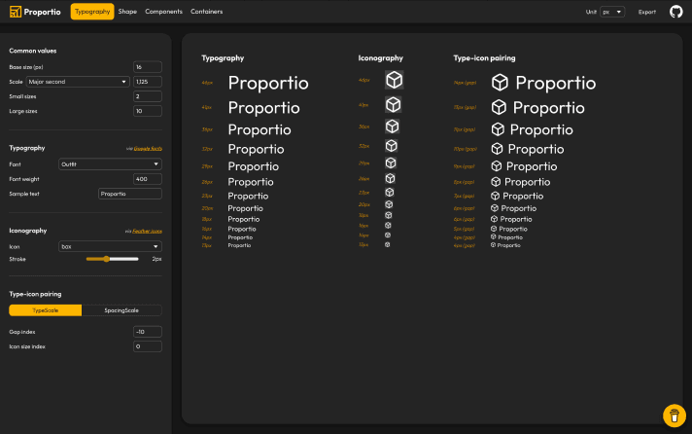
Task: Click the Small sizes input field
Action: coord(148,96)
